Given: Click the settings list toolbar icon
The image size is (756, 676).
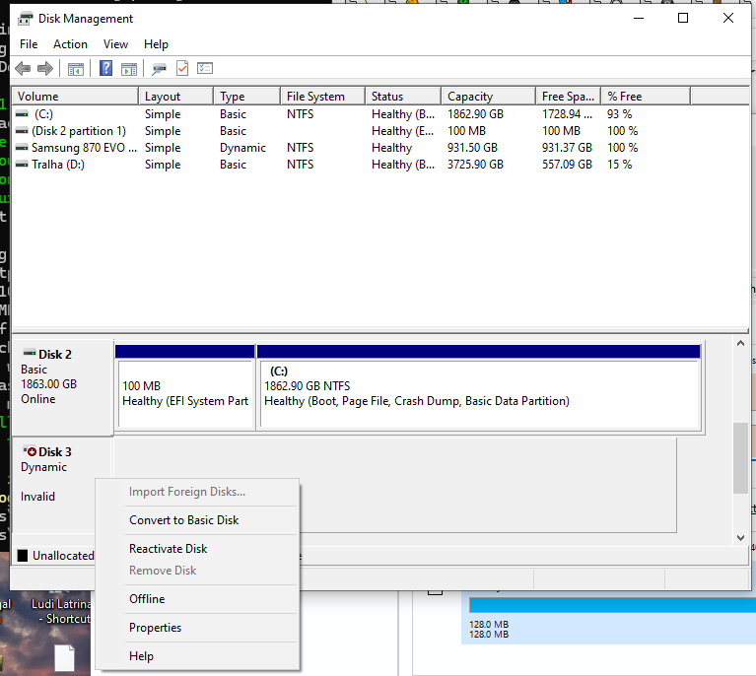Looking at the screenshot, I should coord(205,68).
